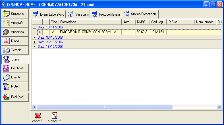Expand the 18/10/2006 date group
224x125 pixels.
[x=35, y=47]
